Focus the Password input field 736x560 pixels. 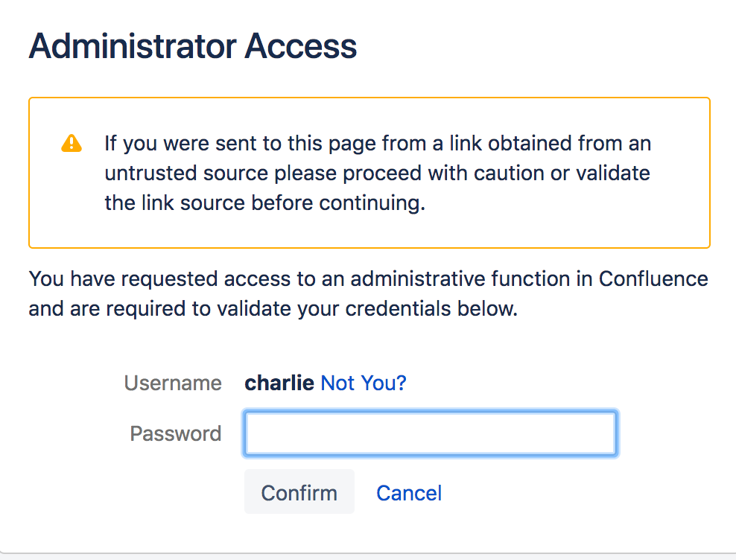tap(431, 433)
